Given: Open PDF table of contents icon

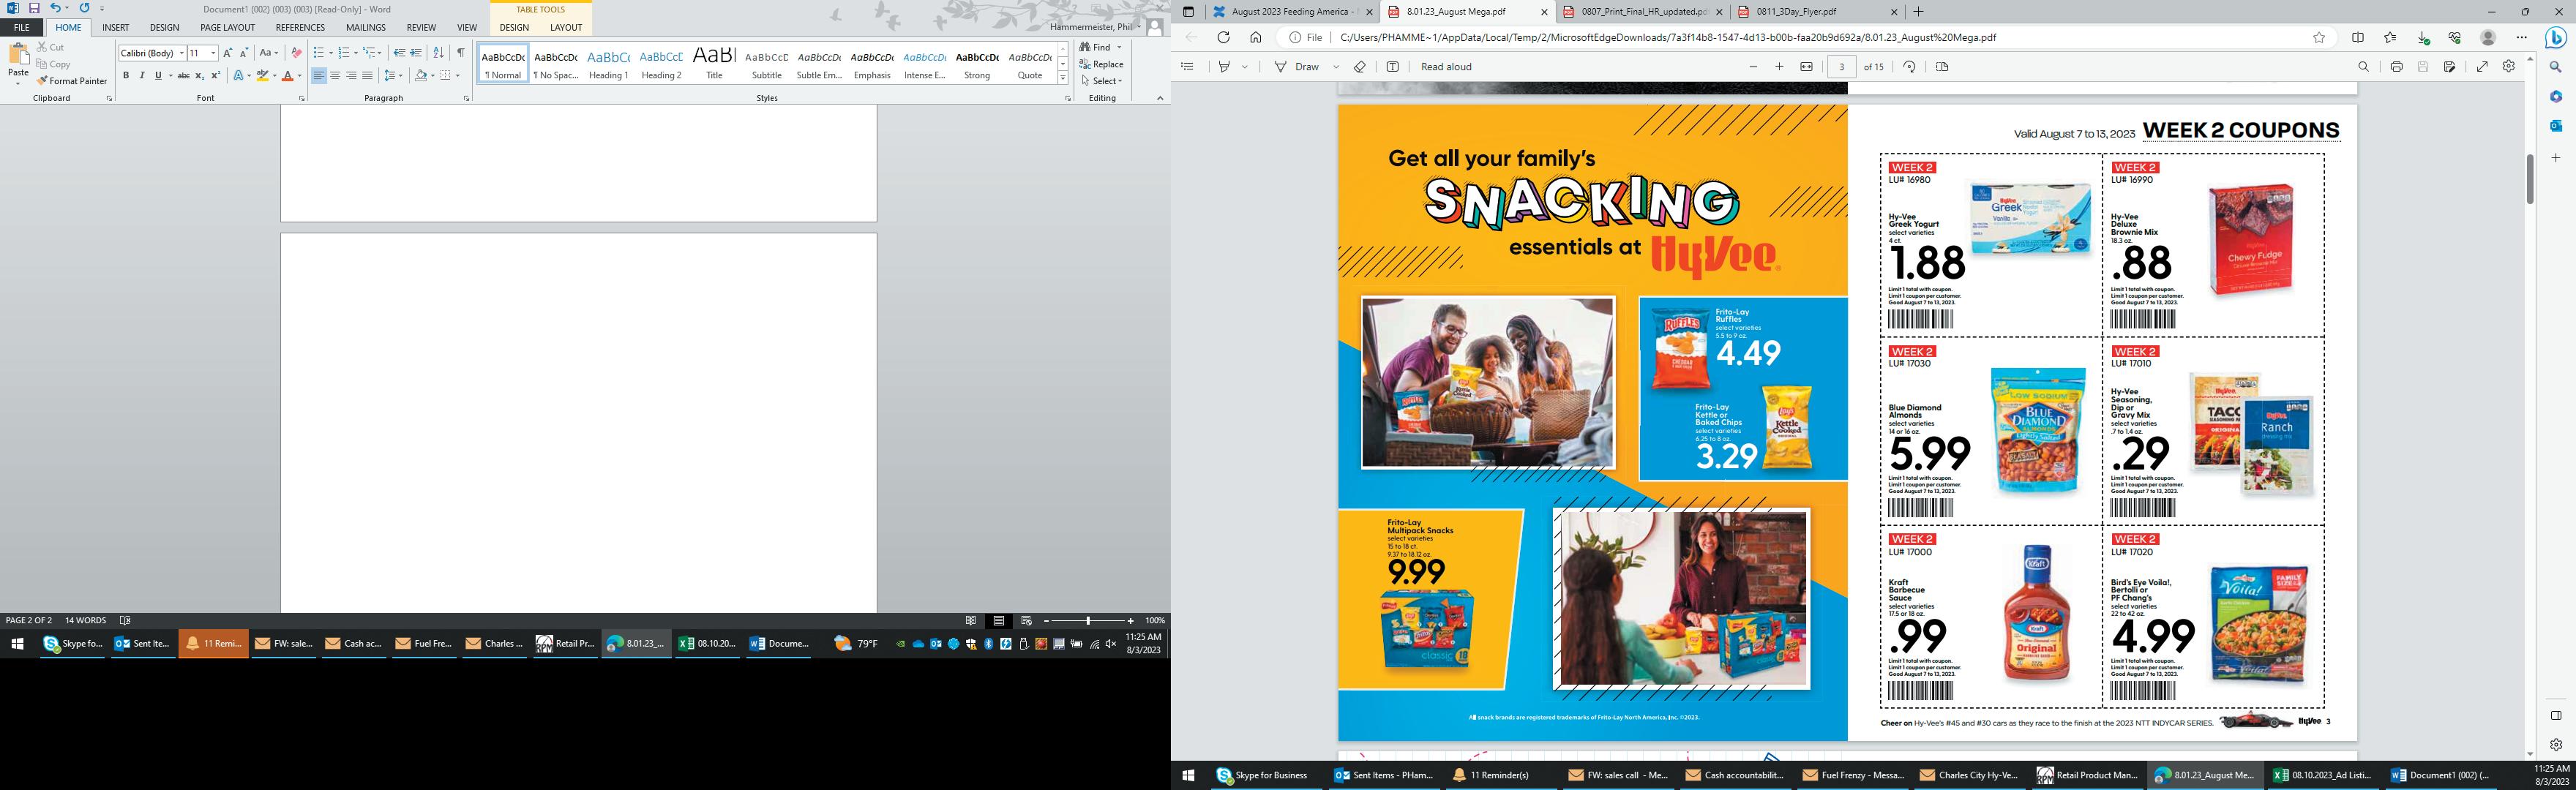Looking at the screenshot, I should (1187, 67).
